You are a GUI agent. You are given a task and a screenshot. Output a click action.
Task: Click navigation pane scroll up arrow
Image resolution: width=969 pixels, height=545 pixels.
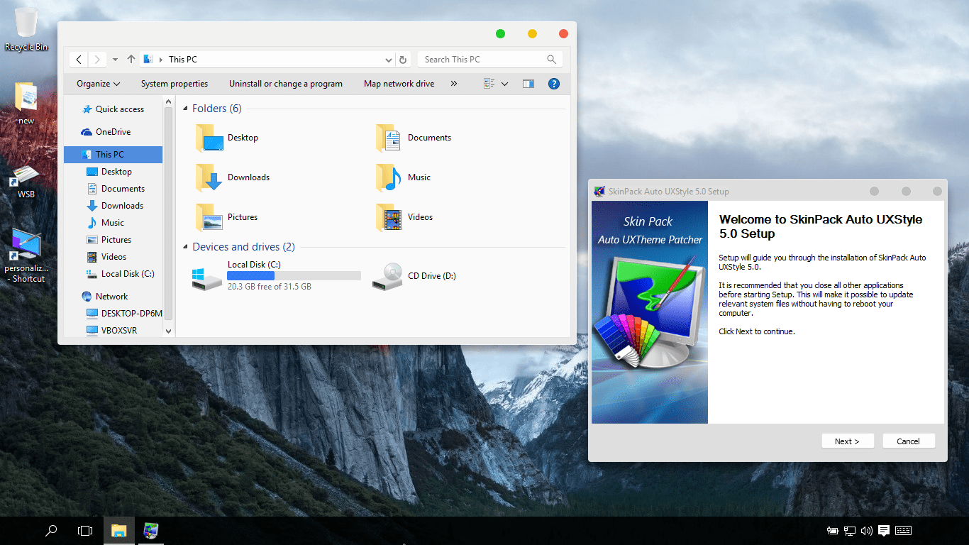168,103
